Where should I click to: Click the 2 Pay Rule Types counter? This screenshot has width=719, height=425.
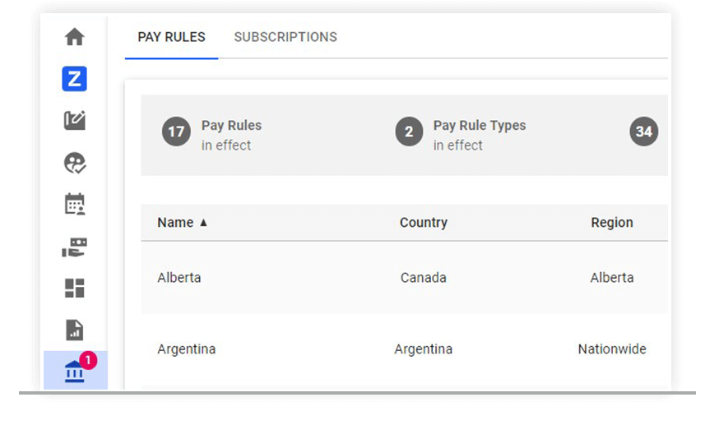(x=461, y=135)
